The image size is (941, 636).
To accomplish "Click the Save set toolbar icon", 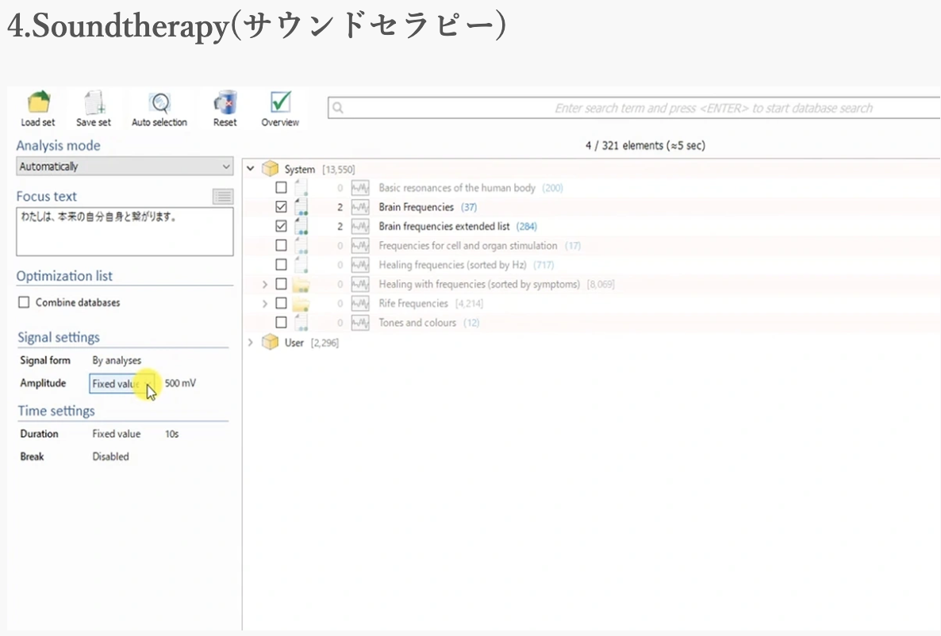I will tap(94, 104).
